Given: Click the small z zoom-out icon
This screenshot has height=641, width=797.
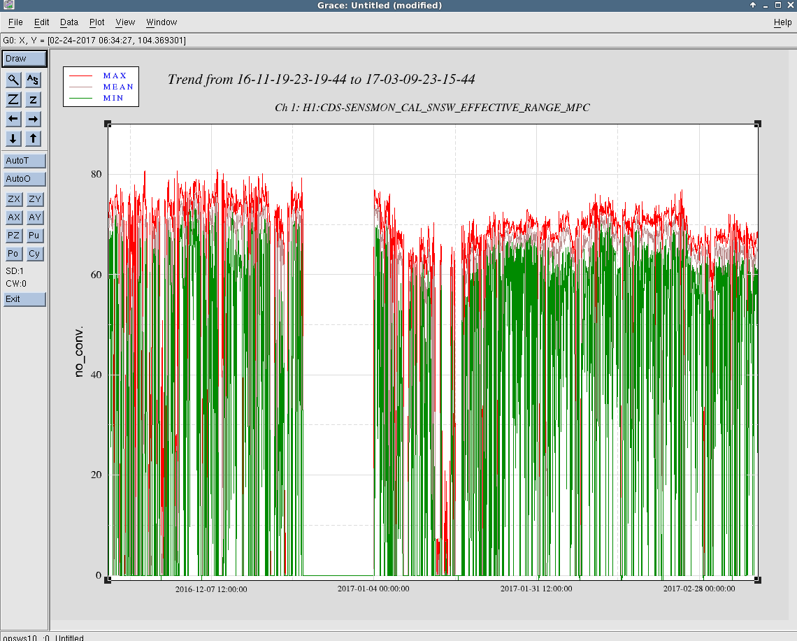Looking at the screenshot, I should 33,100.
